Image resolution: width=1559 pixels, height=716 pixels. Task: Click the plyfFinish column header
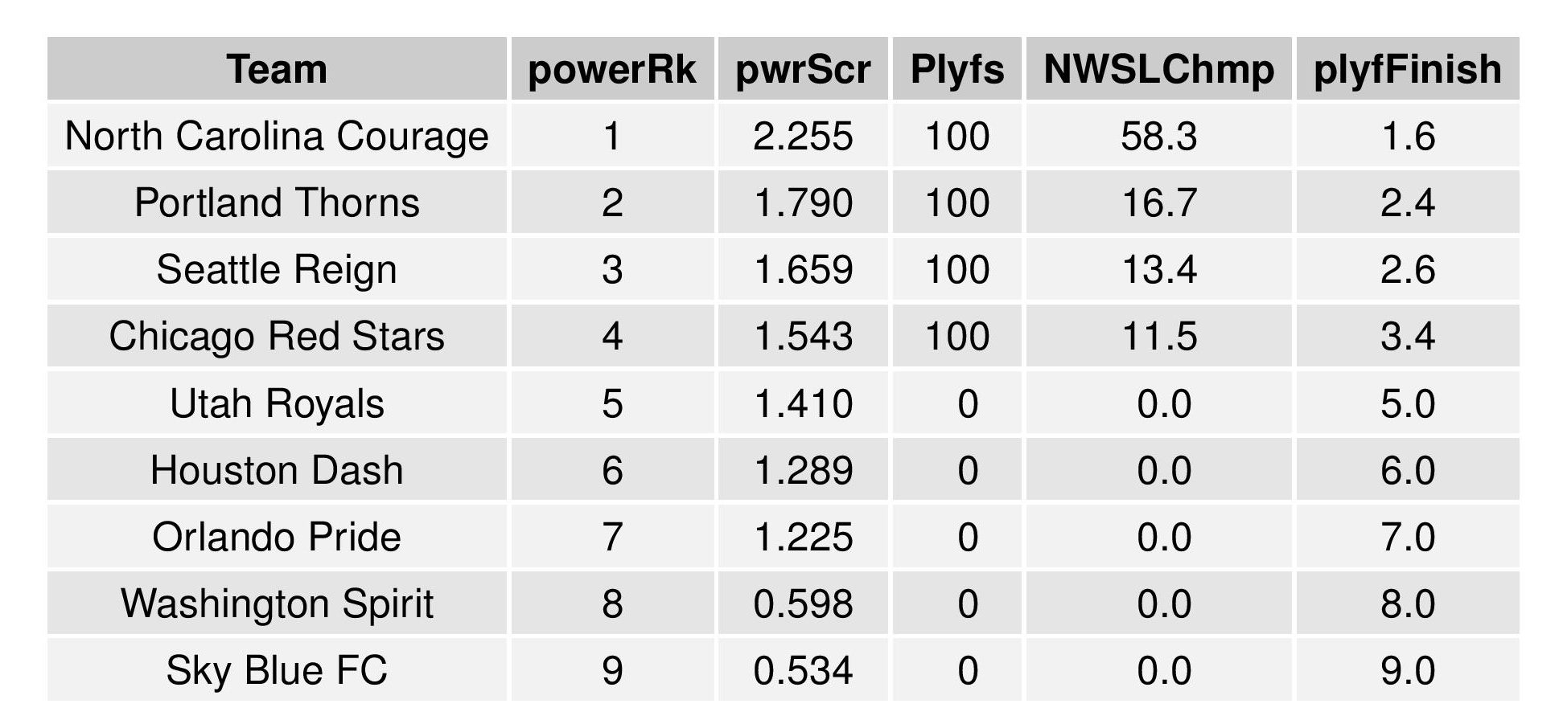click(1407, 69)
